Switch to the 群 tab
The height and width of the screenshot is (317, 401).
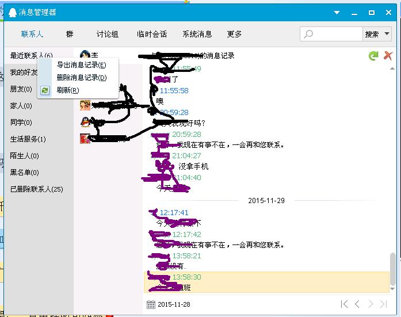pos(70,34)
